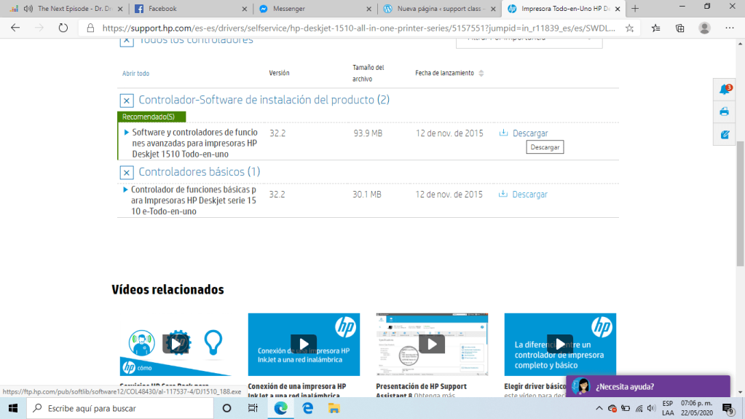Reload the page with the refresh icon

click(x=63, y=28)
